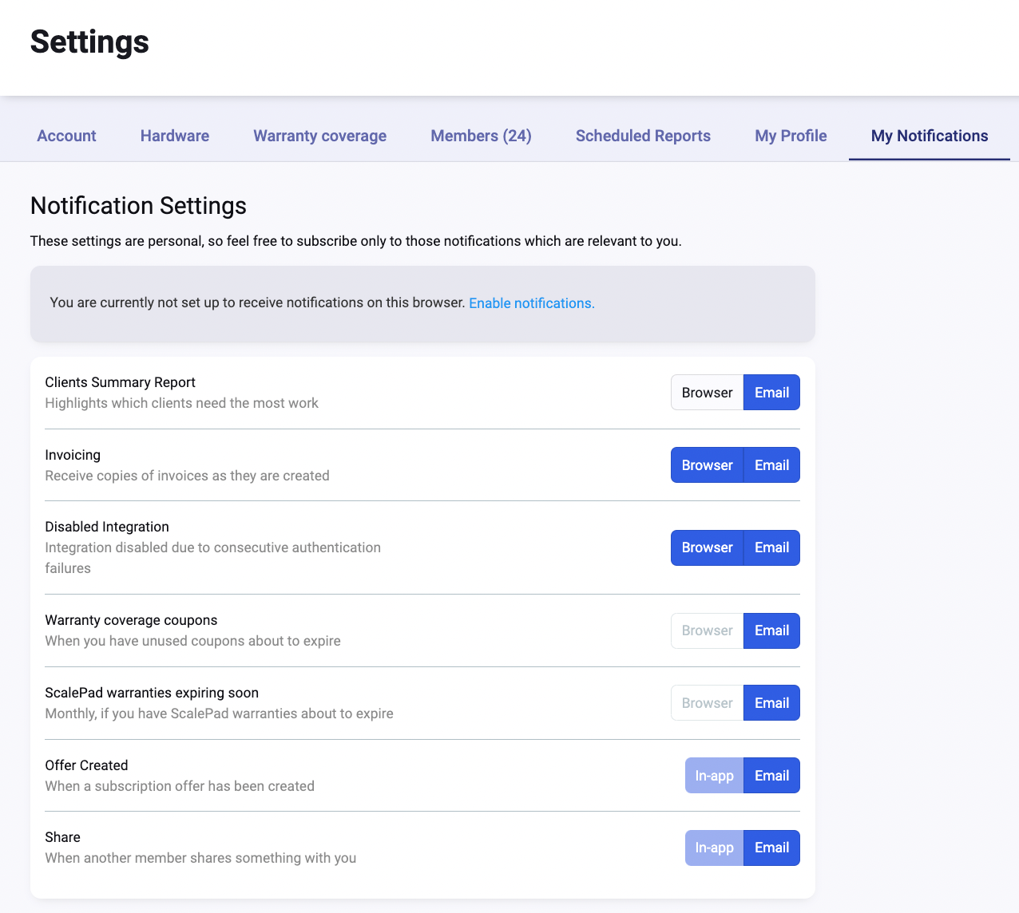This screenshot has height=913, width=1019.
Task: Switch to the Hardware tab
Action: pyautogui.click(x=175, y=136)
